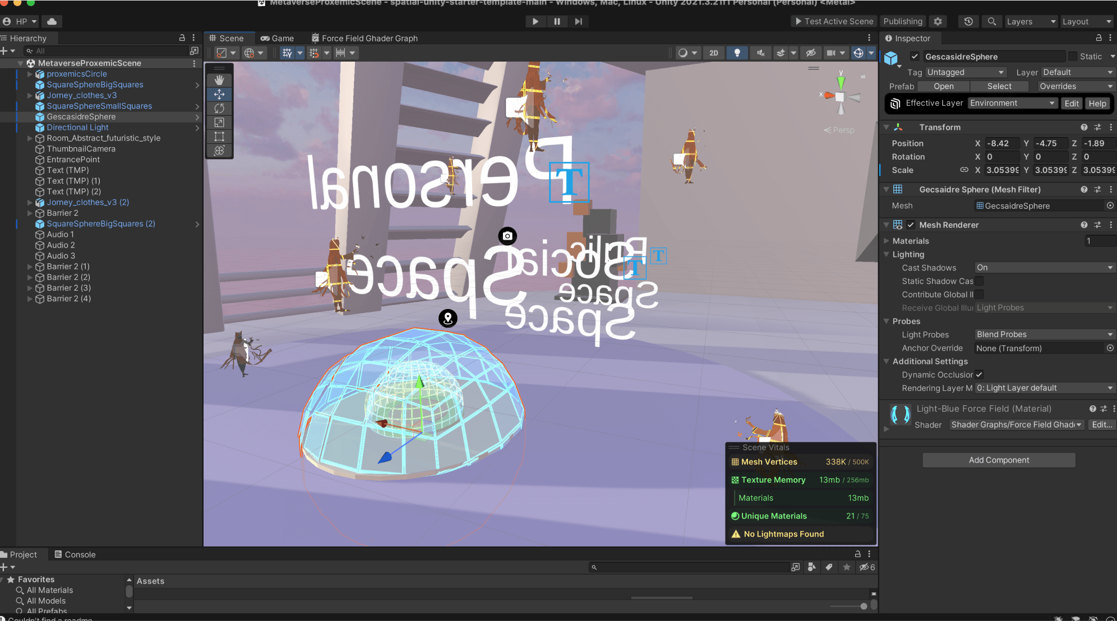Click the cloud services icon
Viewport: 1117px width, 621px height.
[x=52, y=21]
